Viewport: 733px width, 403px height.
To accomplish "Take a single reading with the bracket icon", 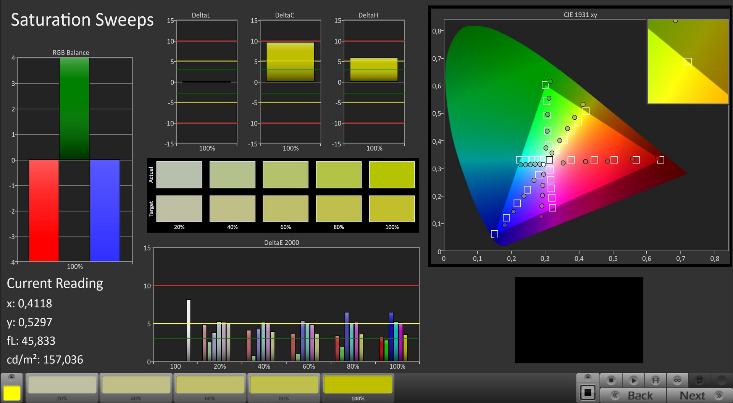I will [656, 380].
